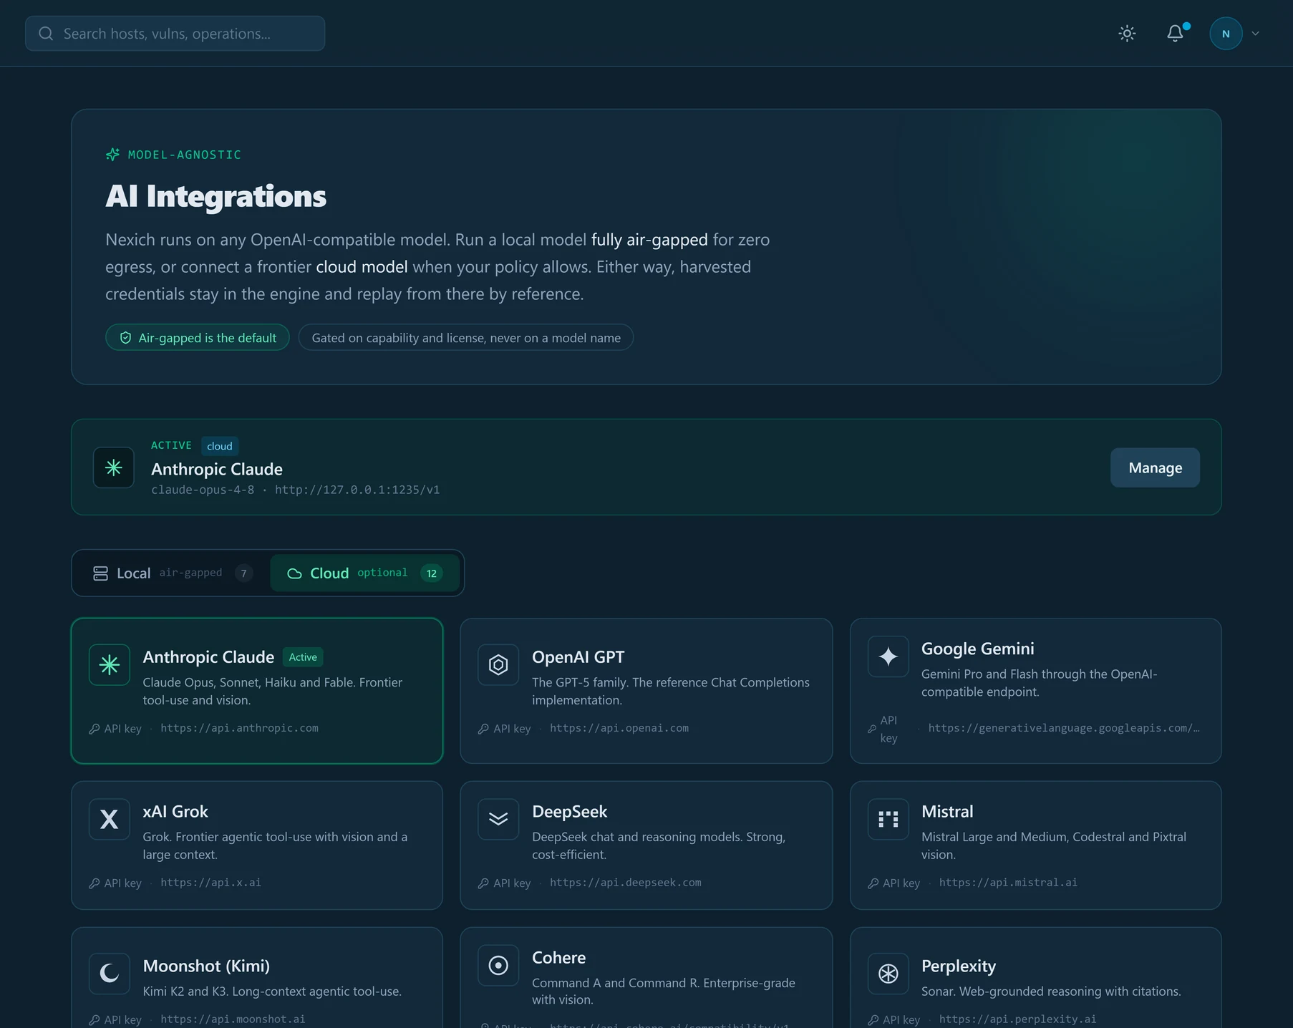Click the shield icon in Air-gapped default pill
Screen dimensions: 1293x1028
tap(125, 338)
